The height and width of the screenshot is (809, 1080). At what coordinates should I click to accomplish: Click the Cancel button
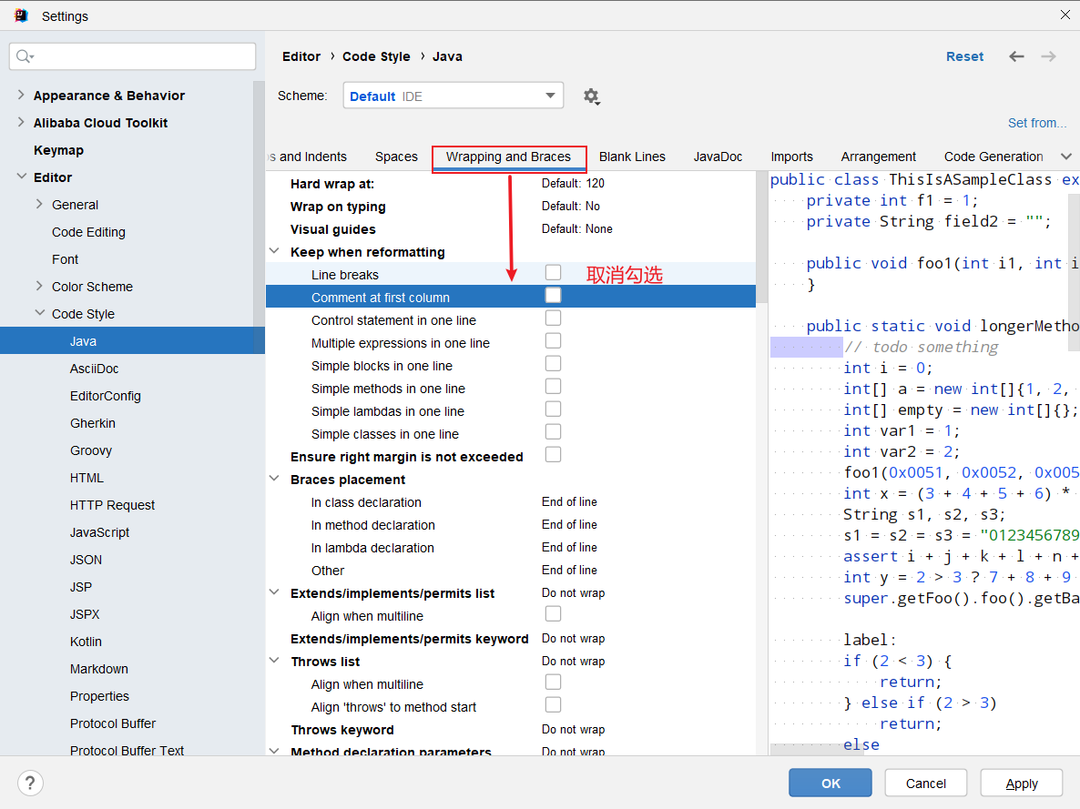click(x=926, y=783)
